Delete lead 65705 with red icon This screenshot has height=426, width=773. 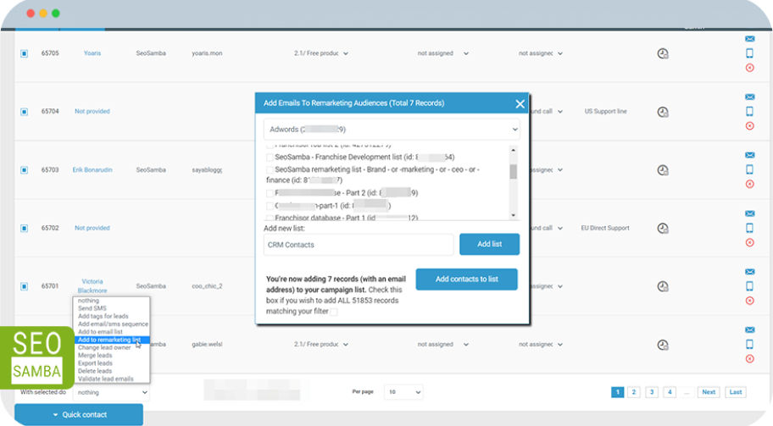749,68
